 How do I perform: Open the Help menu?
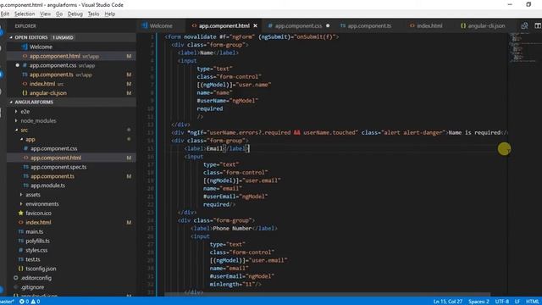pos(109,14)
